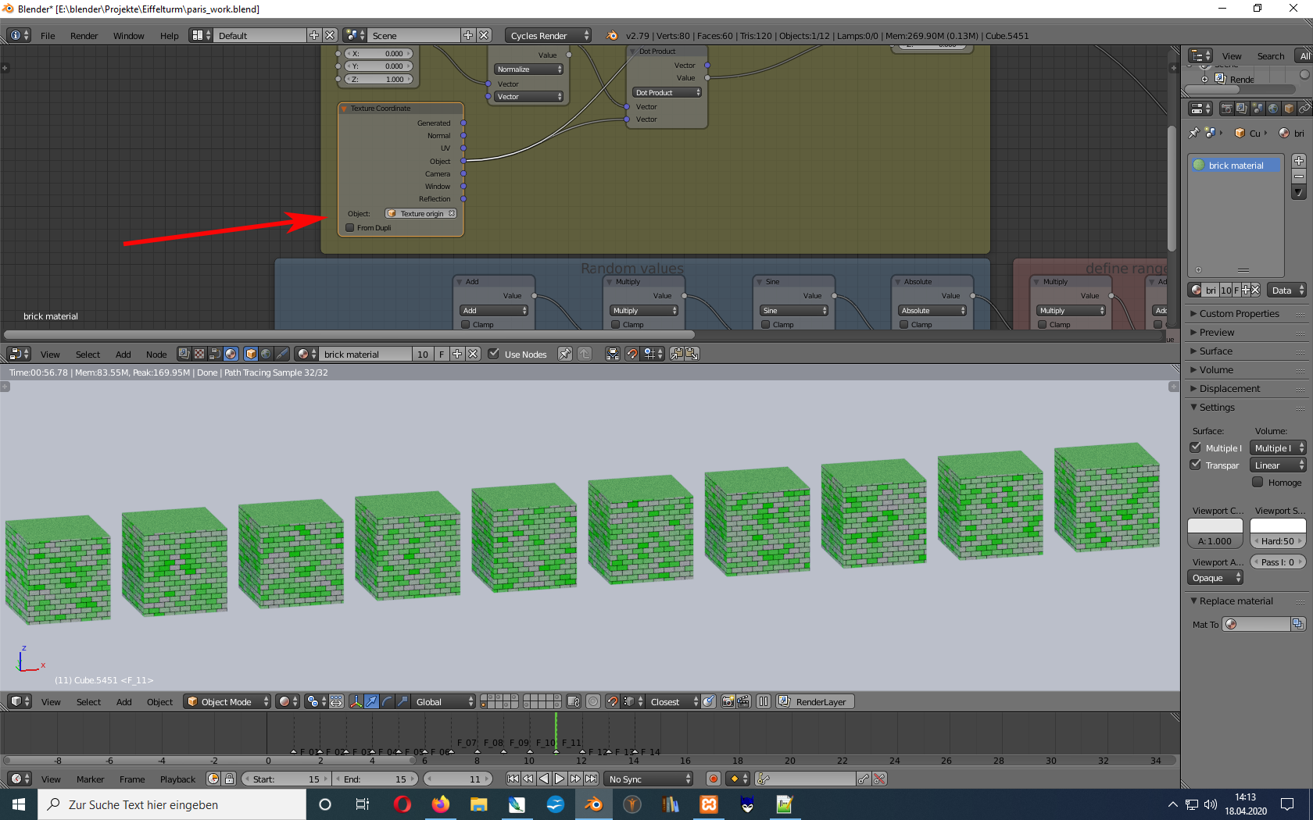Click the auto keyframe record button
Image resolution: width=1313 pixels, height=820 pixels.
click(713, 779)
